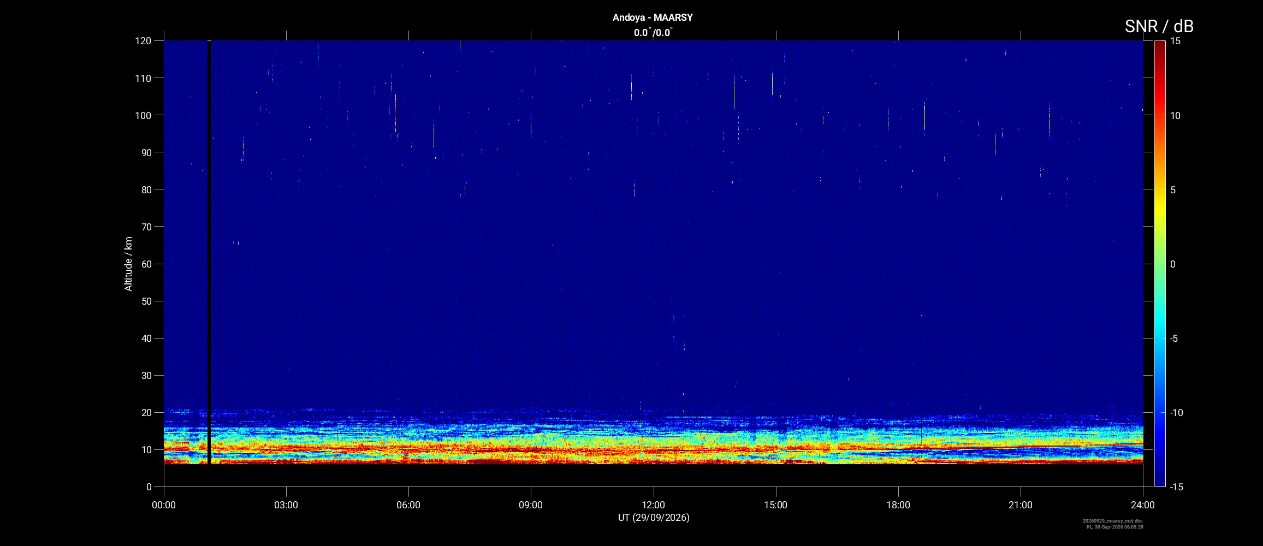The height and width of the screenshot is (546, 1263).
Task: Click the 'SNR / dB' colorbar title
Action: [1159, 26]
